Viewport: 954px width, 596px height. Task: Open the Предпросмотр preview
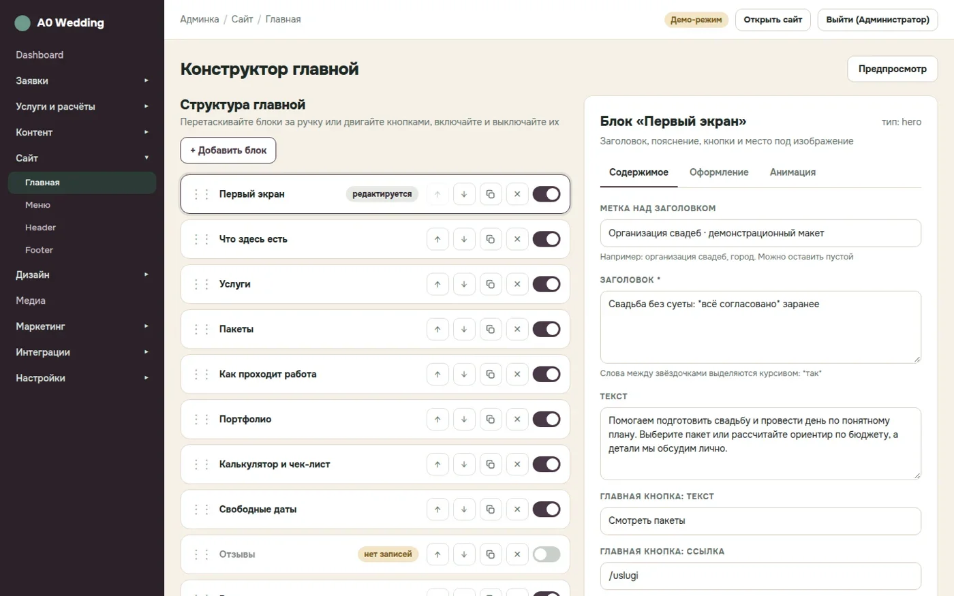pos(893,69)
